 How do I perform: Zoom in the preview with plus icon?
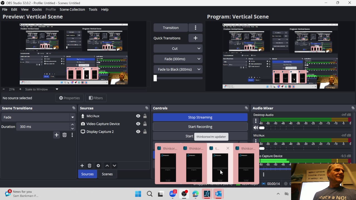pos(20,89)
